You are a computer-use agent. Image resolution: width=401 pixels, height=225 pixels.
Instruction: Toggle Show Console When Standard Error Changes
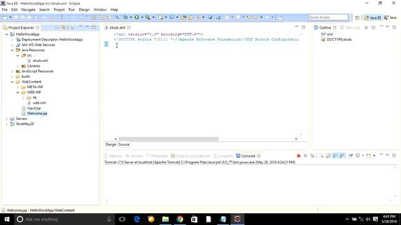[342, 156]
